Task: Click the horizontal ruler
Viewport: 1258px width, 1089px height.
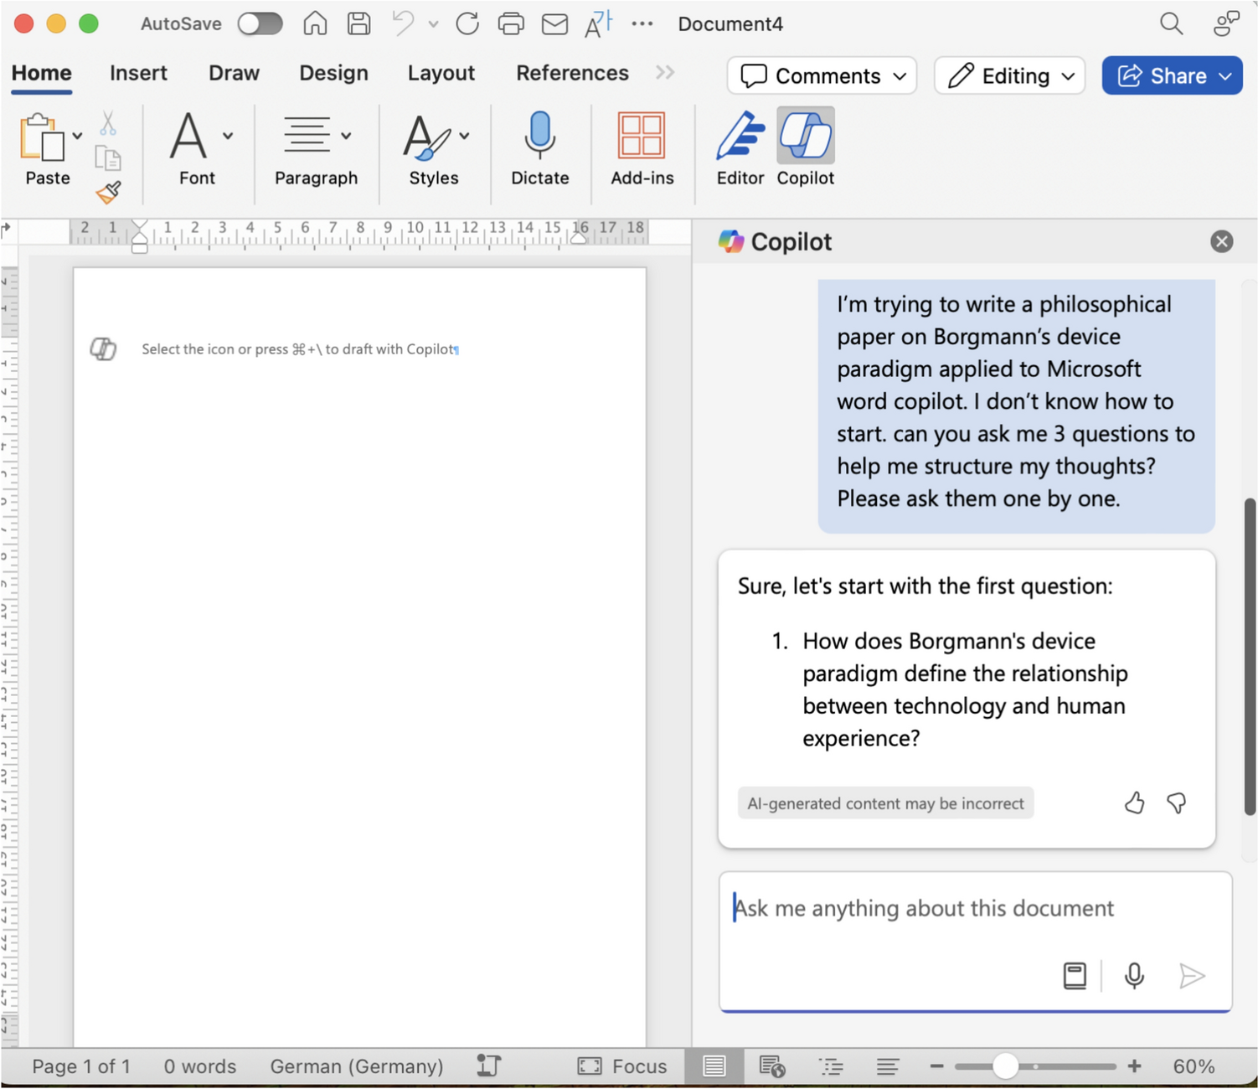Action: (x=359, y=232)
